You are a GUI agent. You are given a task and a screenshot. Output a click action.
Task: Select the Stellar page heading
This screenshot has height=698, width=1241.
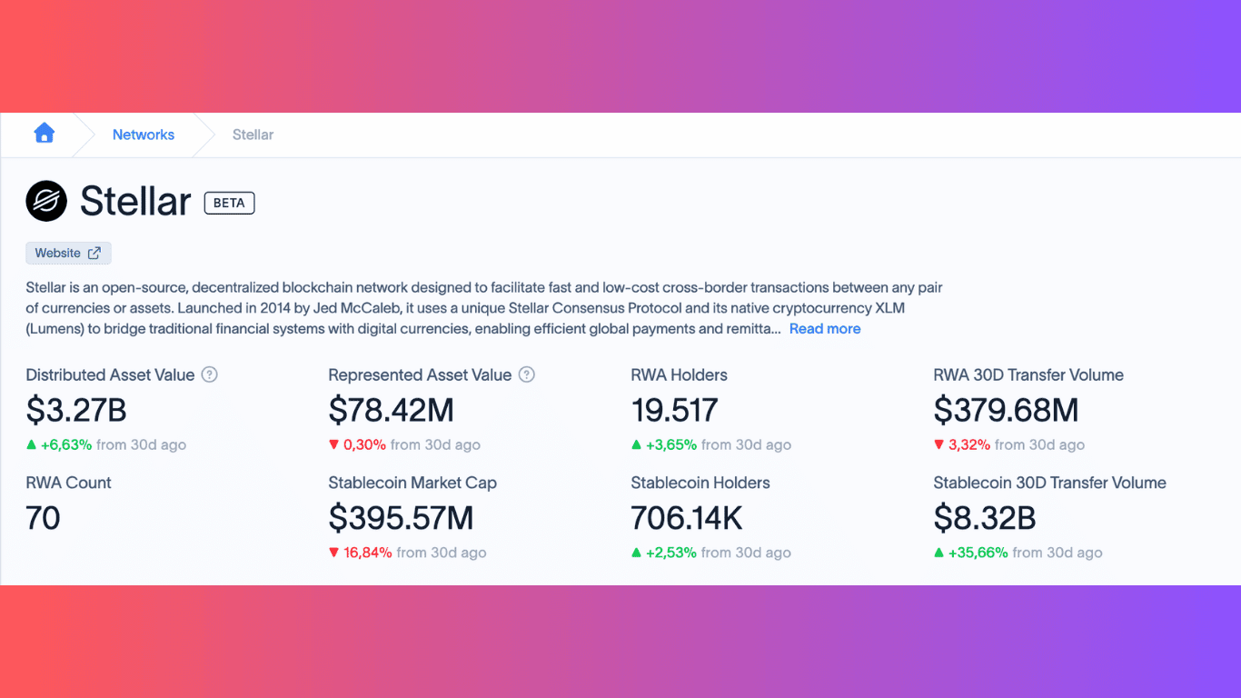[x=135, y=201]
